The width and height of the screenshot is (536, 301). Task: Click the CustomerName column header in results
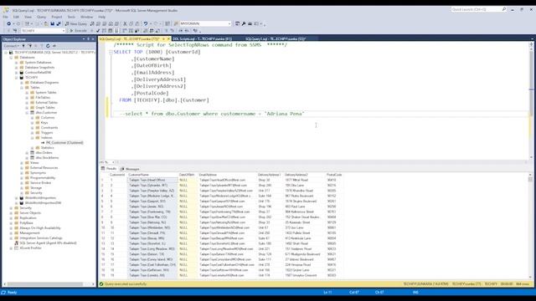tap(152, 175)
